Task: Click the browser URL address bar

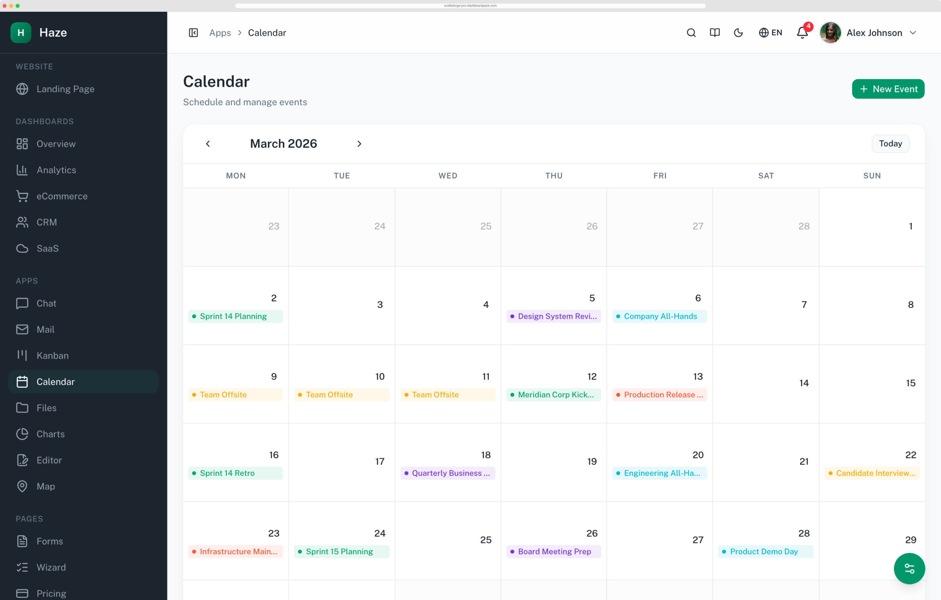Action: 470,6
